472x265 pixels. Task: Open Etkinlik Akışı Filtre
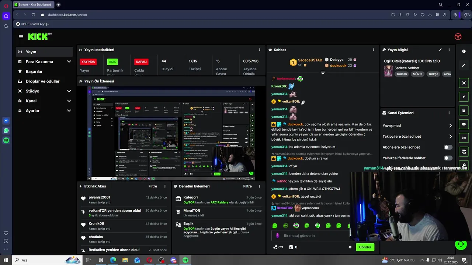tap(153, 186)
